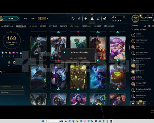Viewport: 154px width, 123px height.
Task: Open the profile crest icon in top navigation
Action: coord(86,18)
